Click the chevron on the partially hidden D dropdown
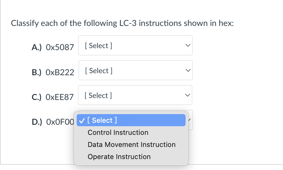This screenshot has height=170, width=283. click(x=190, y=120)
